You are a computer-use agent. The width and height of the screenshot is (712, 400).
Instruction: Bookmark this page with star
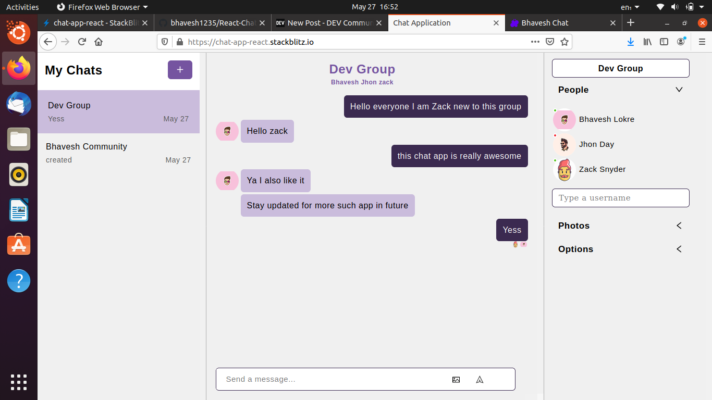pos(564,42)
